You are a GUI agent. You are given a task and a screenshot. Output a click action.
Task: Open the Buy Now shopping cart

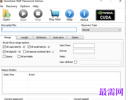(x=55, y=13)
